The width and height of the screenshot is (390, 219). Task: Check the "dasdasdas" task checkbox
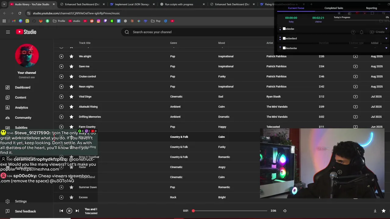point(284,48)
